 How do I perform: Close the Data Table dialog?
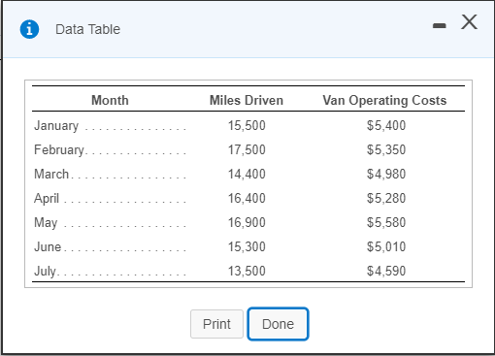pos(469,22)
